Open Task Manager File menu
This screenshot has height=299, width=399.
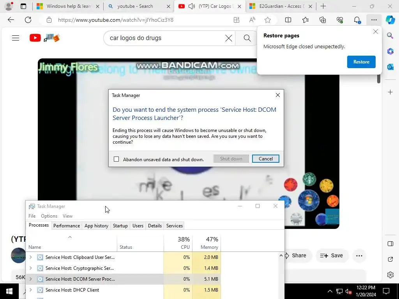click(32, 216)
